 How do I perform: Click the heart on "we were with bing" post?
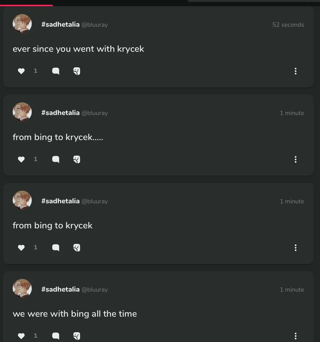tap(21, 336)
